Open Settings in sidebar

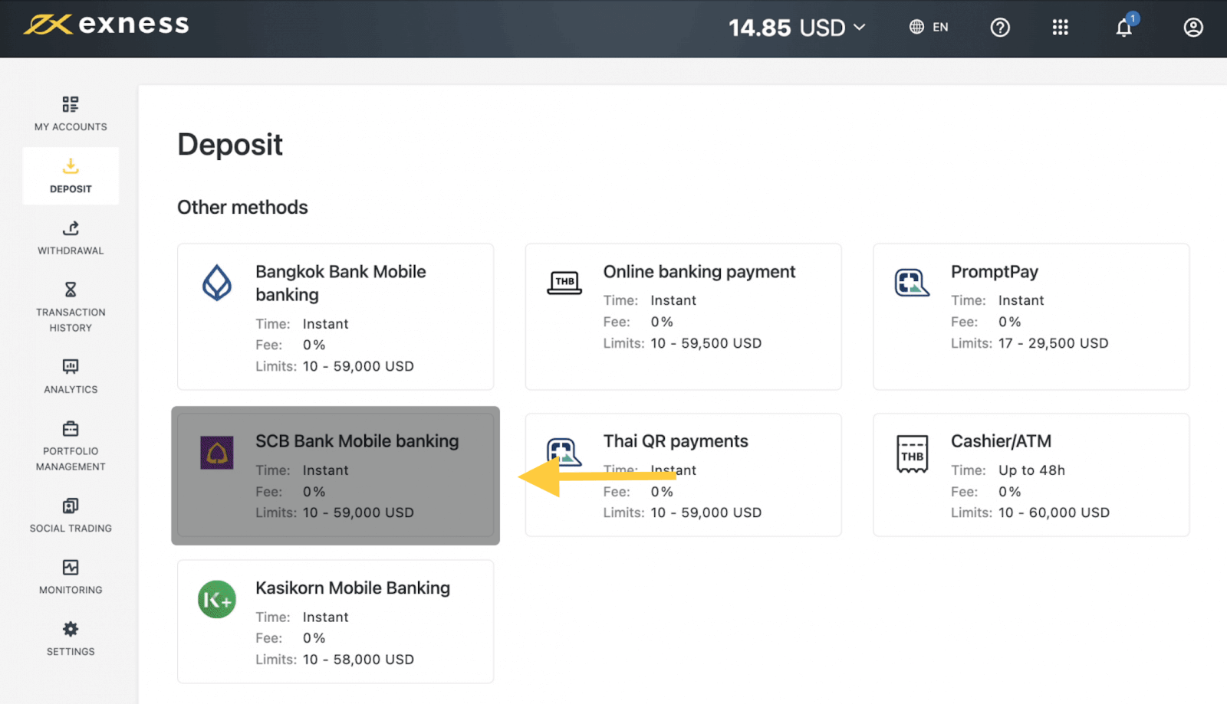[71, 640]
